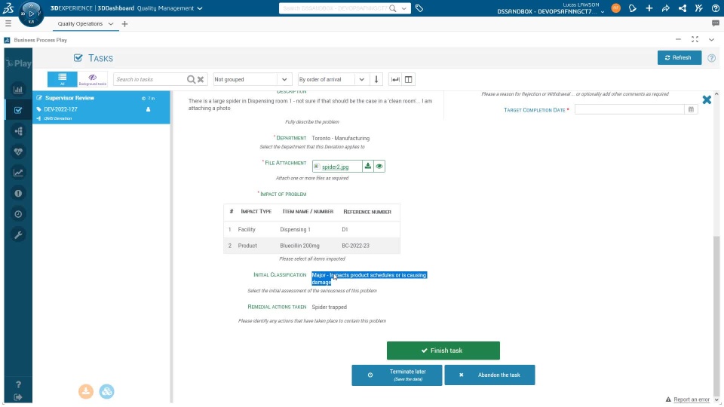Open the trend line chart sidebar icon
724x407 pixels.
pos(18,173)
